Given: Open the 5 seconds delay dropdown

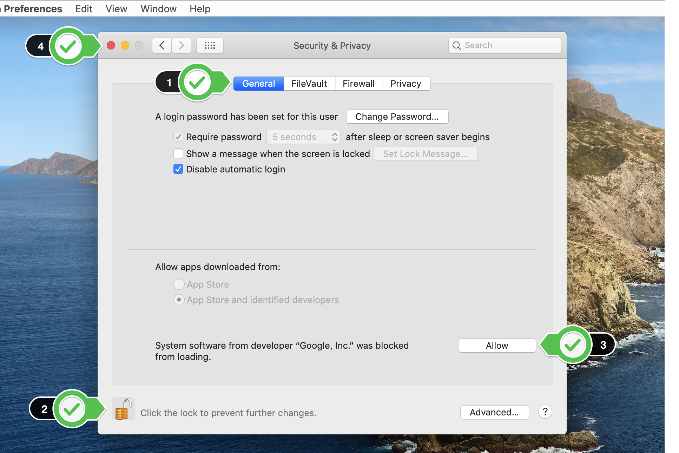Looking at the screenshot, I should click(x=304, y=137).
